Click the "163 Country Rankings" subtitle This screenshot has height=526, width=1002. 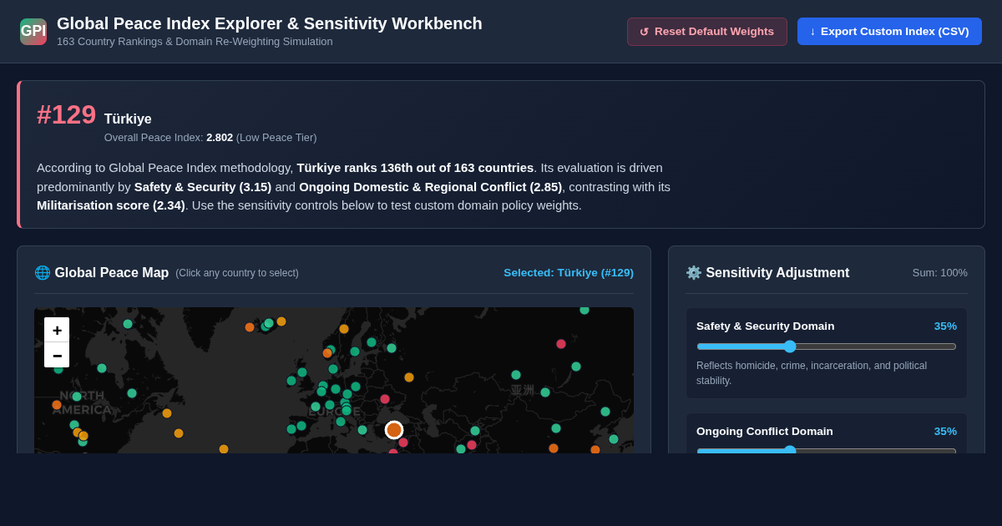point(195,41)
